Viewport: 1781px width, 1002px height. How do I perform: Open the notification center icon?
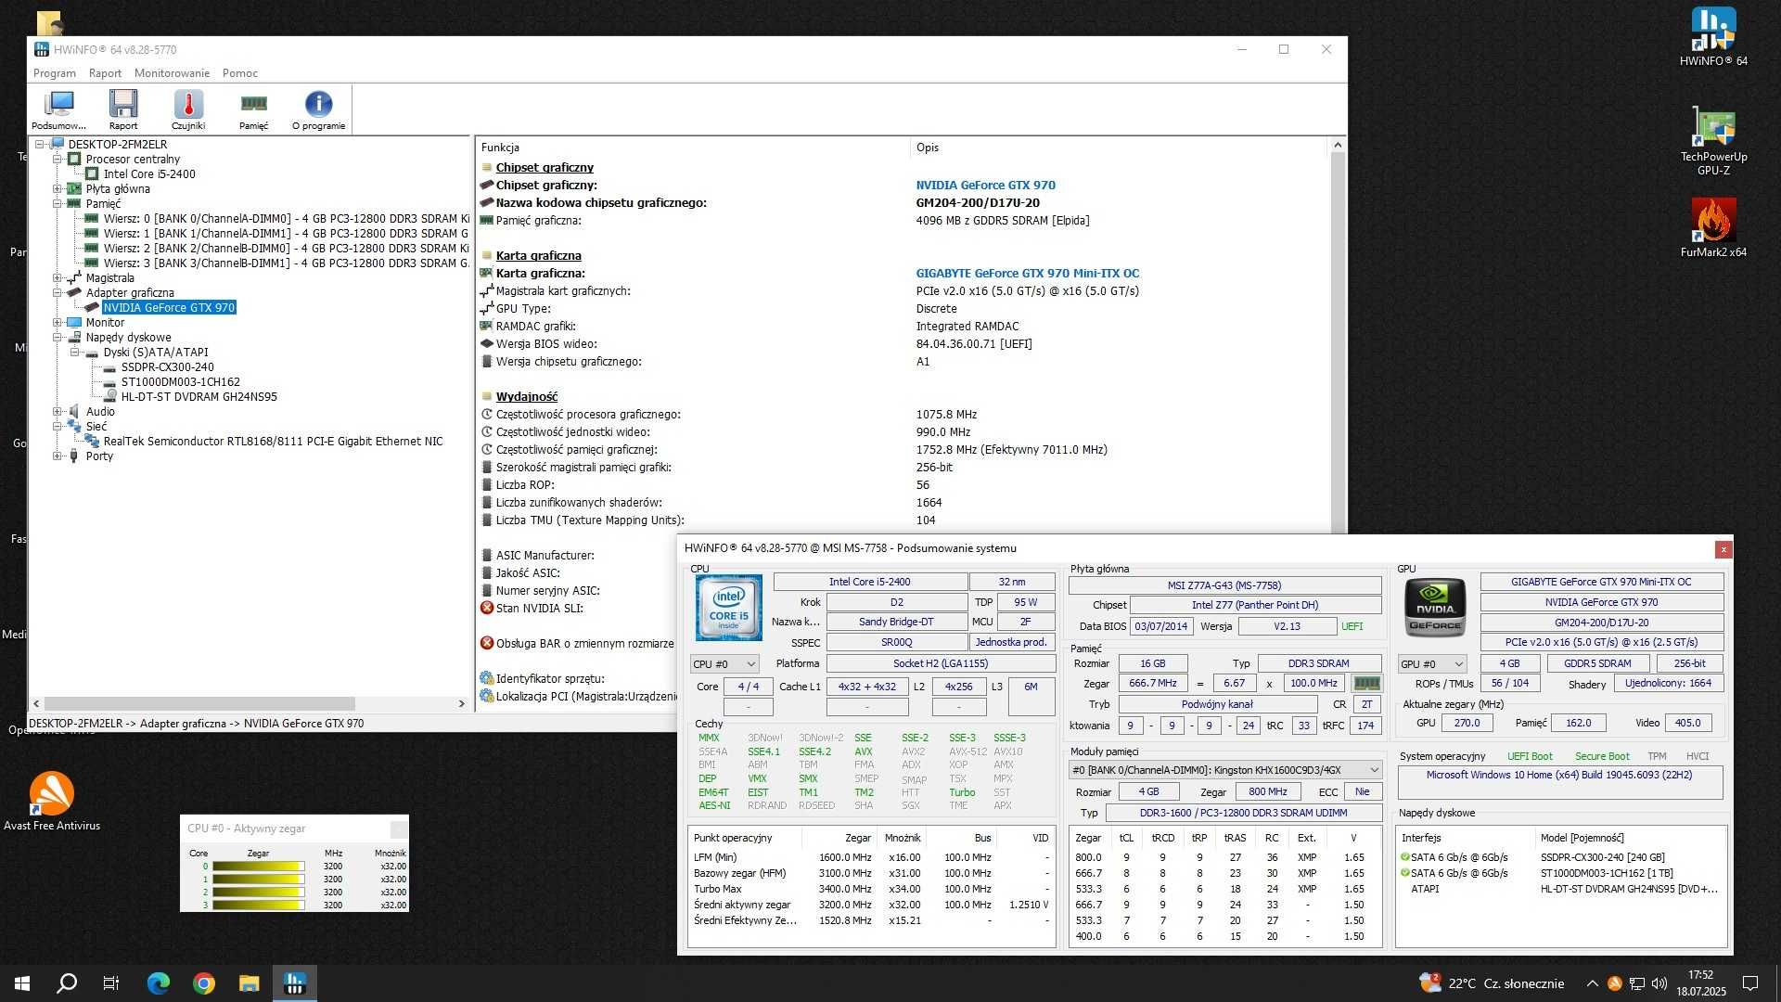[x=1750, y=983]
